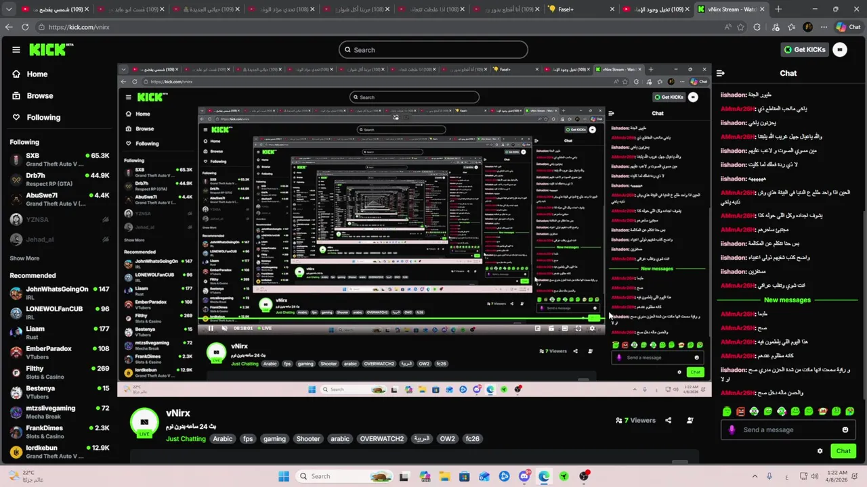The image size is (867, 487).
Task: Open the emoji picker smiley icon
Action: pos(845,430)
